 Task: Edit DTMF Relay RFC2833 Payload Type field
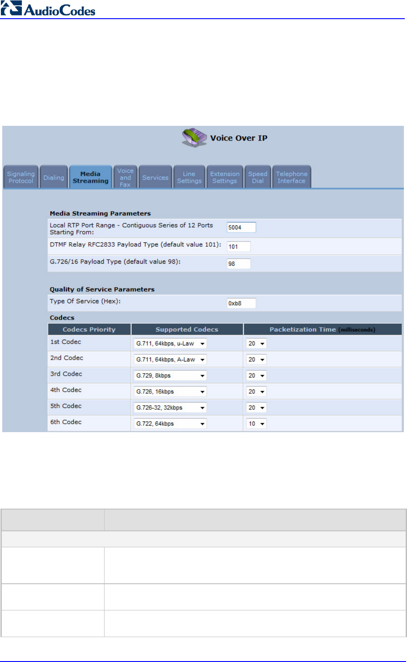click(238, 246)
